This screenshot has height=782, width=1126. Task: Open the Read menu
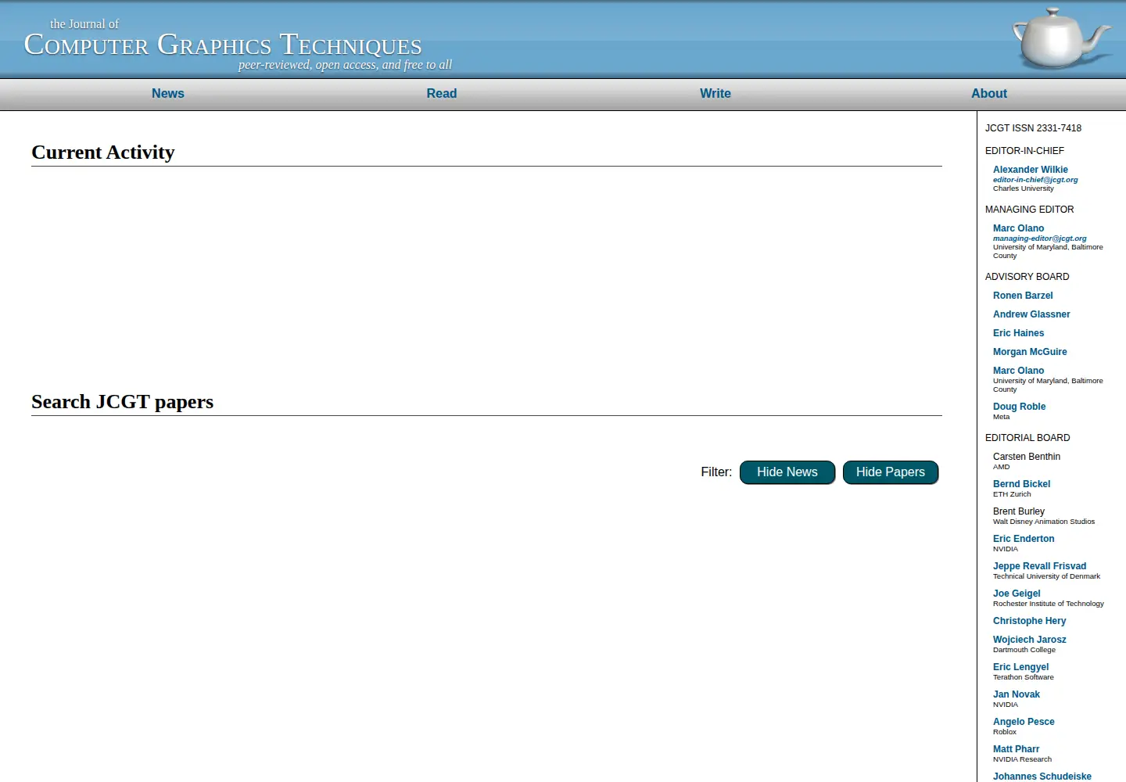pos(442,94)
